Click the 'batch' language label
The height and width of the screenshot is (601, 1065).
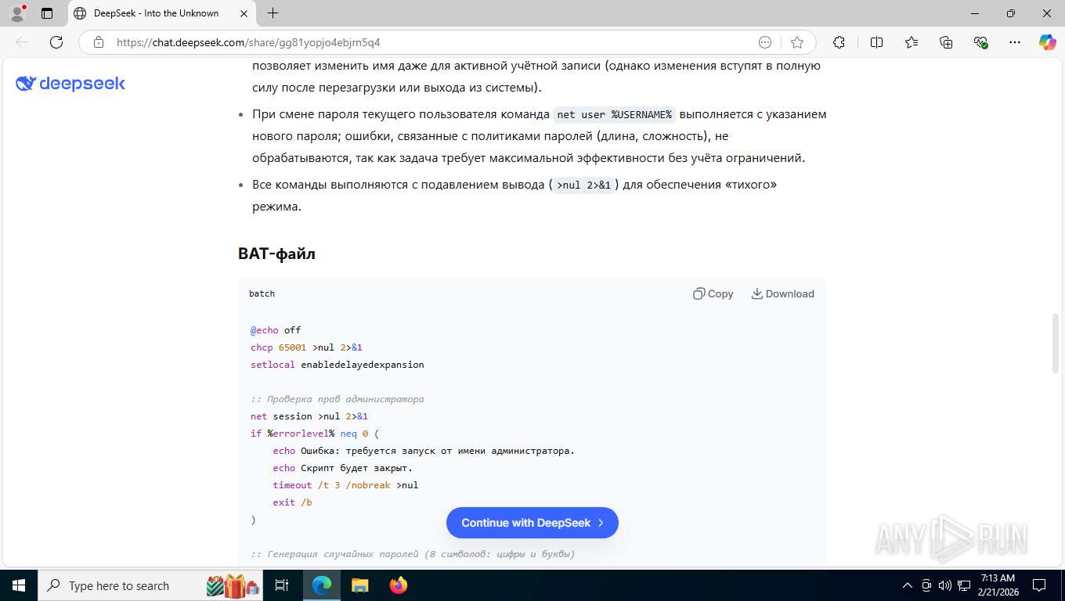tap(262, 293)
